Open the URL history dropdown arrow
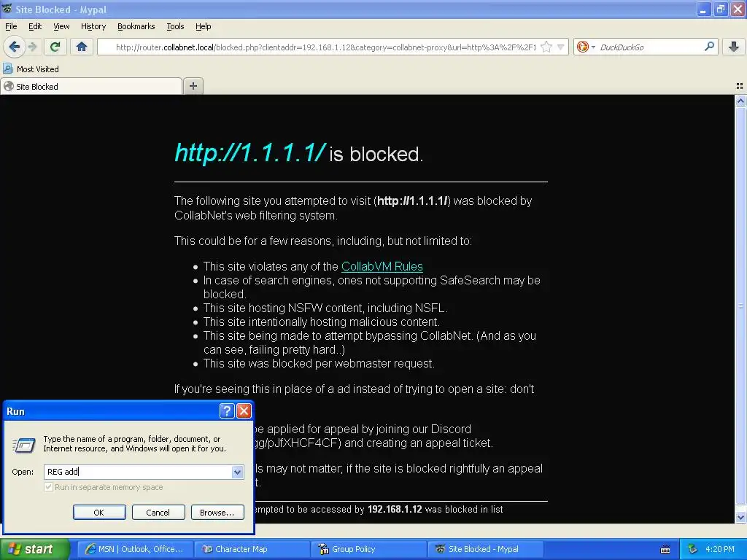 point(561,47)
